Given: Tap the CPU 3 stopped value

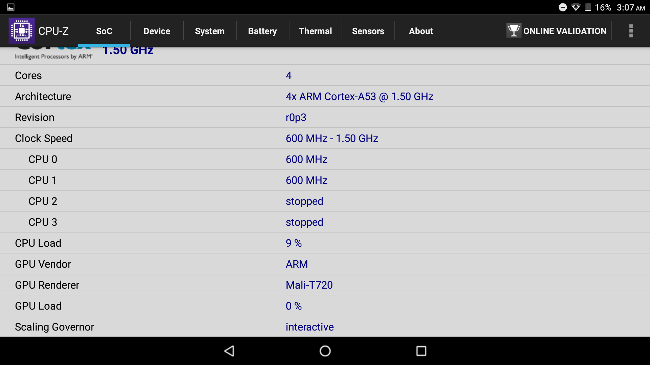Looking at the screenshot, I should [304, 222].
